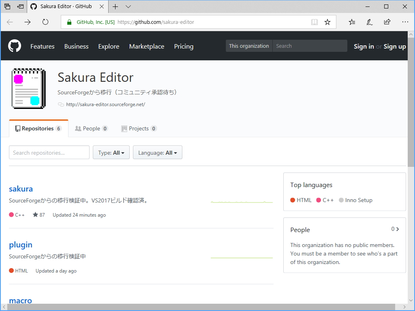Click the GitHub Octocat logo
Image resolution: width=415 pixels, height=311 pixels.
point(15,46)
